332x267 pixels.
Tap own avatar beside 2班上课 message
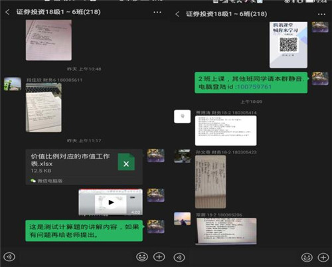(x=320, y=78)
